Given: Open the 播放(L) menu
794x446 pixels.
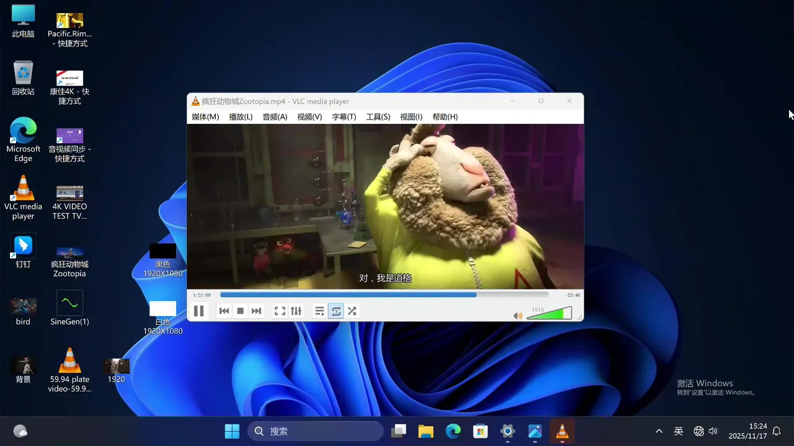Looking at the screenshot, I should coord(241,117).
